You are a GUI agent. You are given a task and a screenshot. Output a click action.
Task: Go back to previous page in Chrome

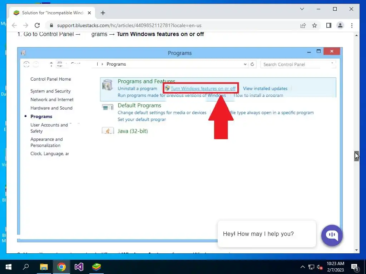(14, 25)
